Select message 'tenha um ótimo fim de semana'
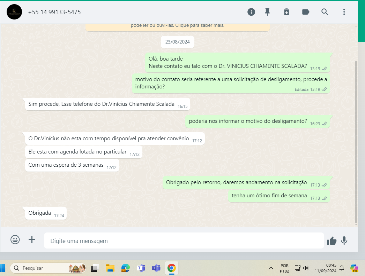This screenshot has height=276, width=365. pyautogui.click(x=279, y=196)
